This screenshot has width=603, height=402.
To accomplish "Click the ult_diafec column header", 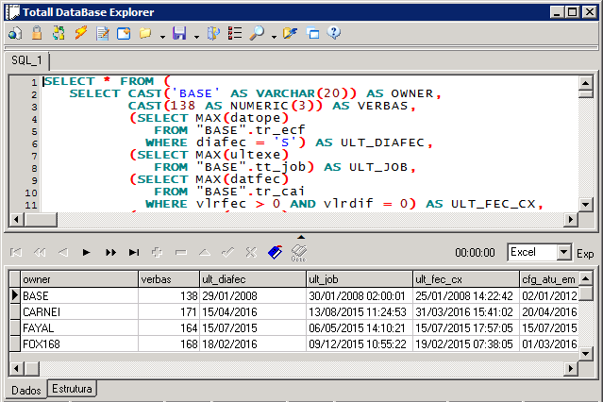I will (253, 279).
